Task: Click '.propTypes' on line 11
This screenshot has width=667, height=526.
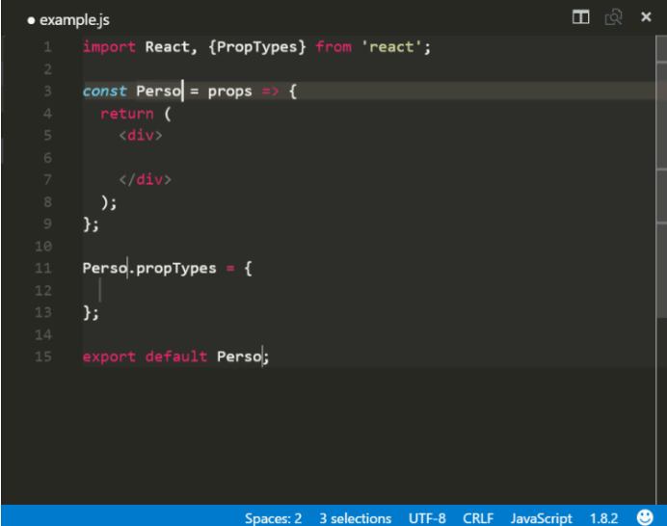Action: click(172, 269)
